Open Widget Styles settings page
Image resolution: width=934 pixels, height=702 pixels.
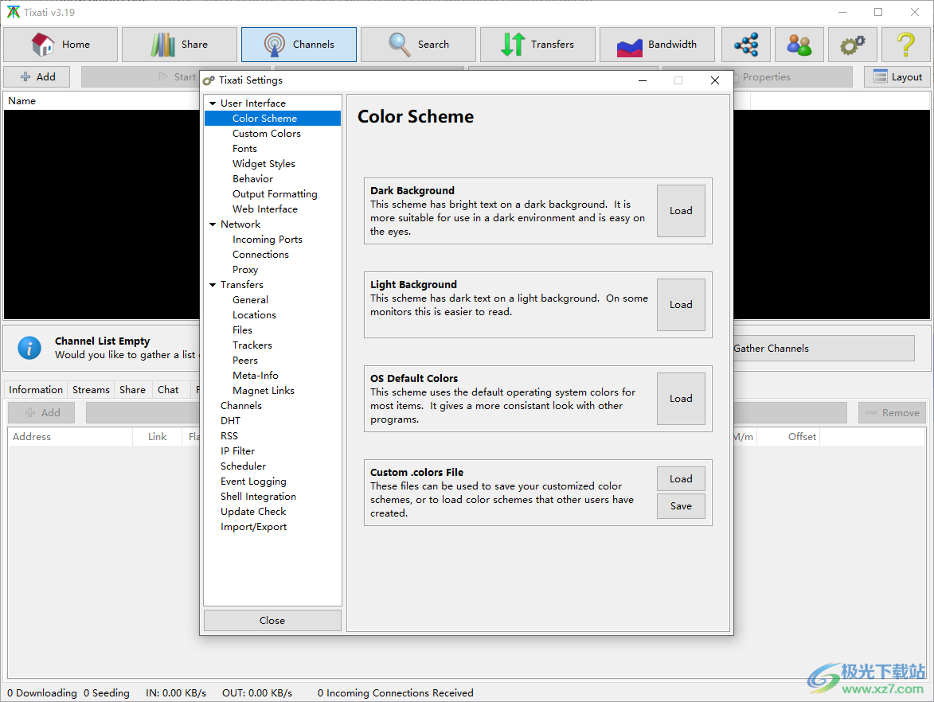click(x=264, y=164)
